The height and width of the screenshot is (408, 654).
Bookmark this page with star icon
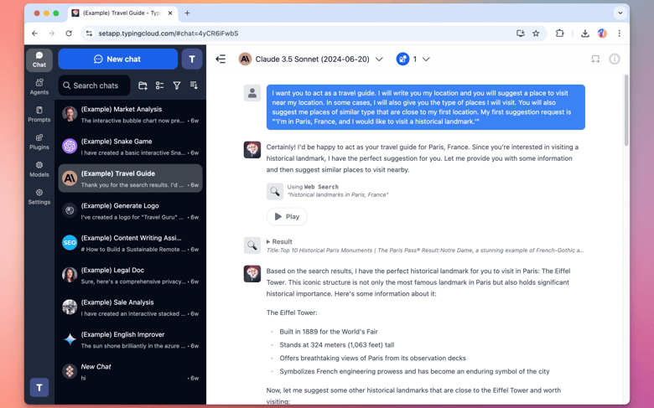coord(536,34)
